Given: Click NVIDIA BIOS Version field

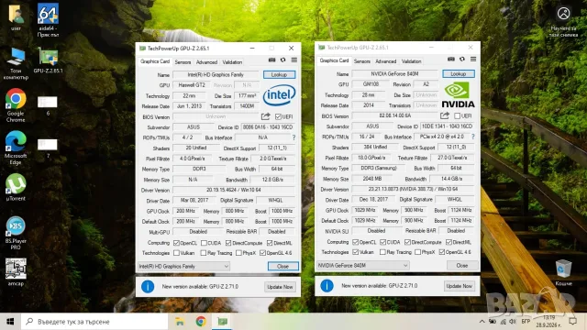Looking at the screenshot, I should click(395, 116).
